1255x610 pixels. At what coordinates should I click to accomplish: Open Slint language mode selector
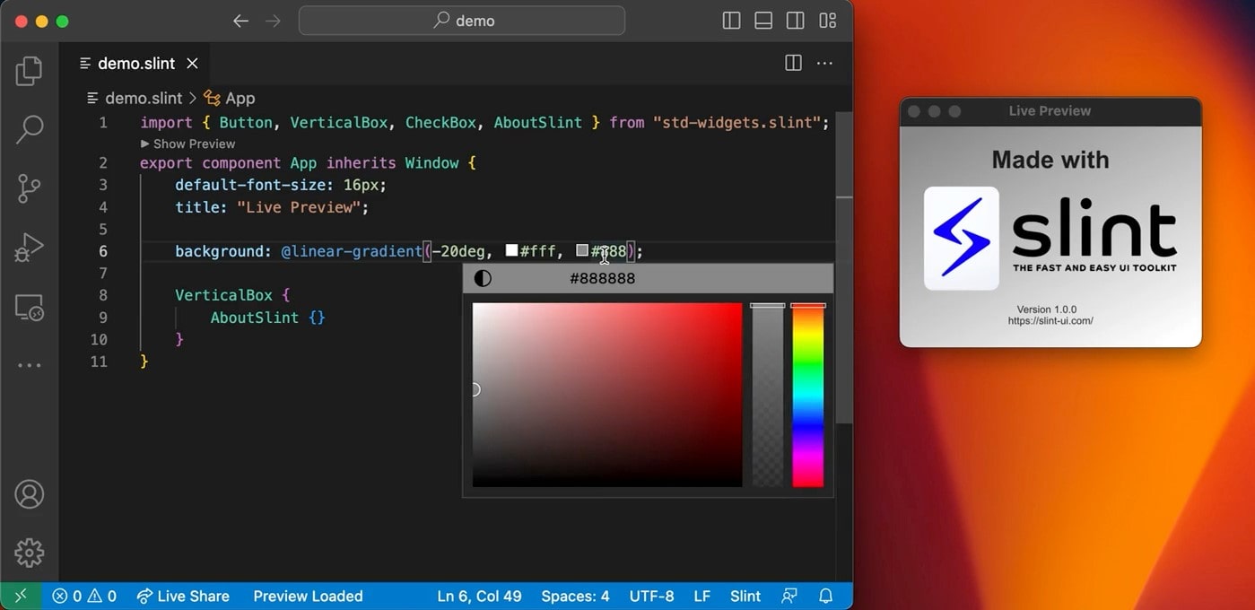click(x=745, y=596)
